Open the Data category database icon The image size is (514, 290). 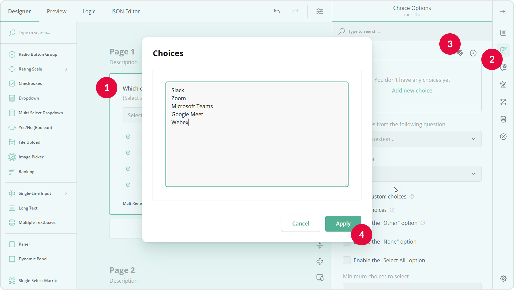[x=503, y=119]
